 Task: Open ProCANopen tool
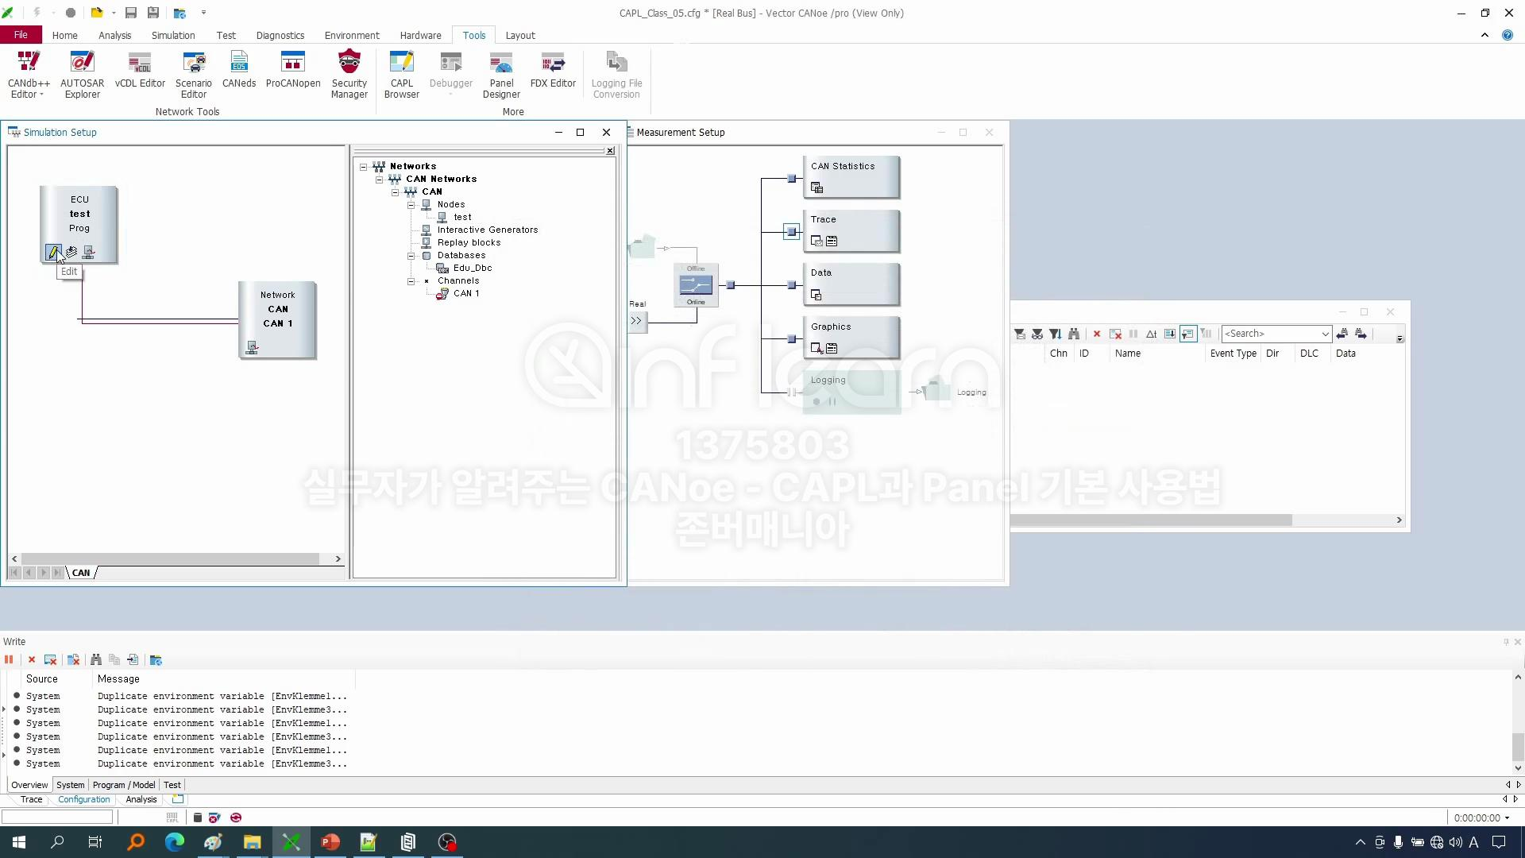tap(293, 70)
